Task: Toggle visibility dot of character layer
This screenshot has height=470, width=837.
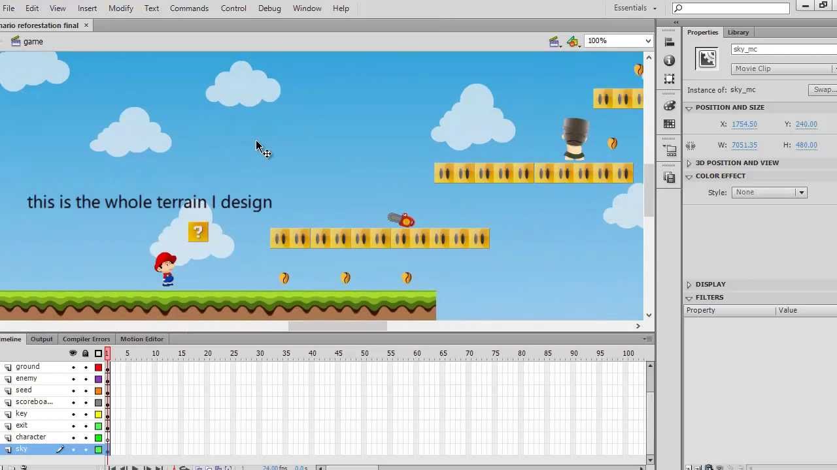Action: [x=73, y=438]
